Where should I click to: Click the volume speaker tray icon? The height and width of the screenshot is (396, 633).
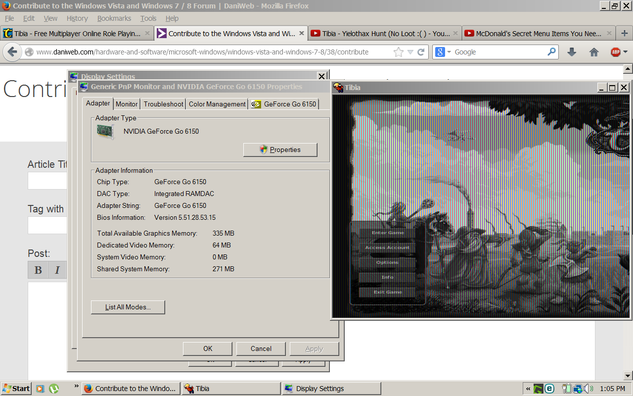tap(588, 389)
